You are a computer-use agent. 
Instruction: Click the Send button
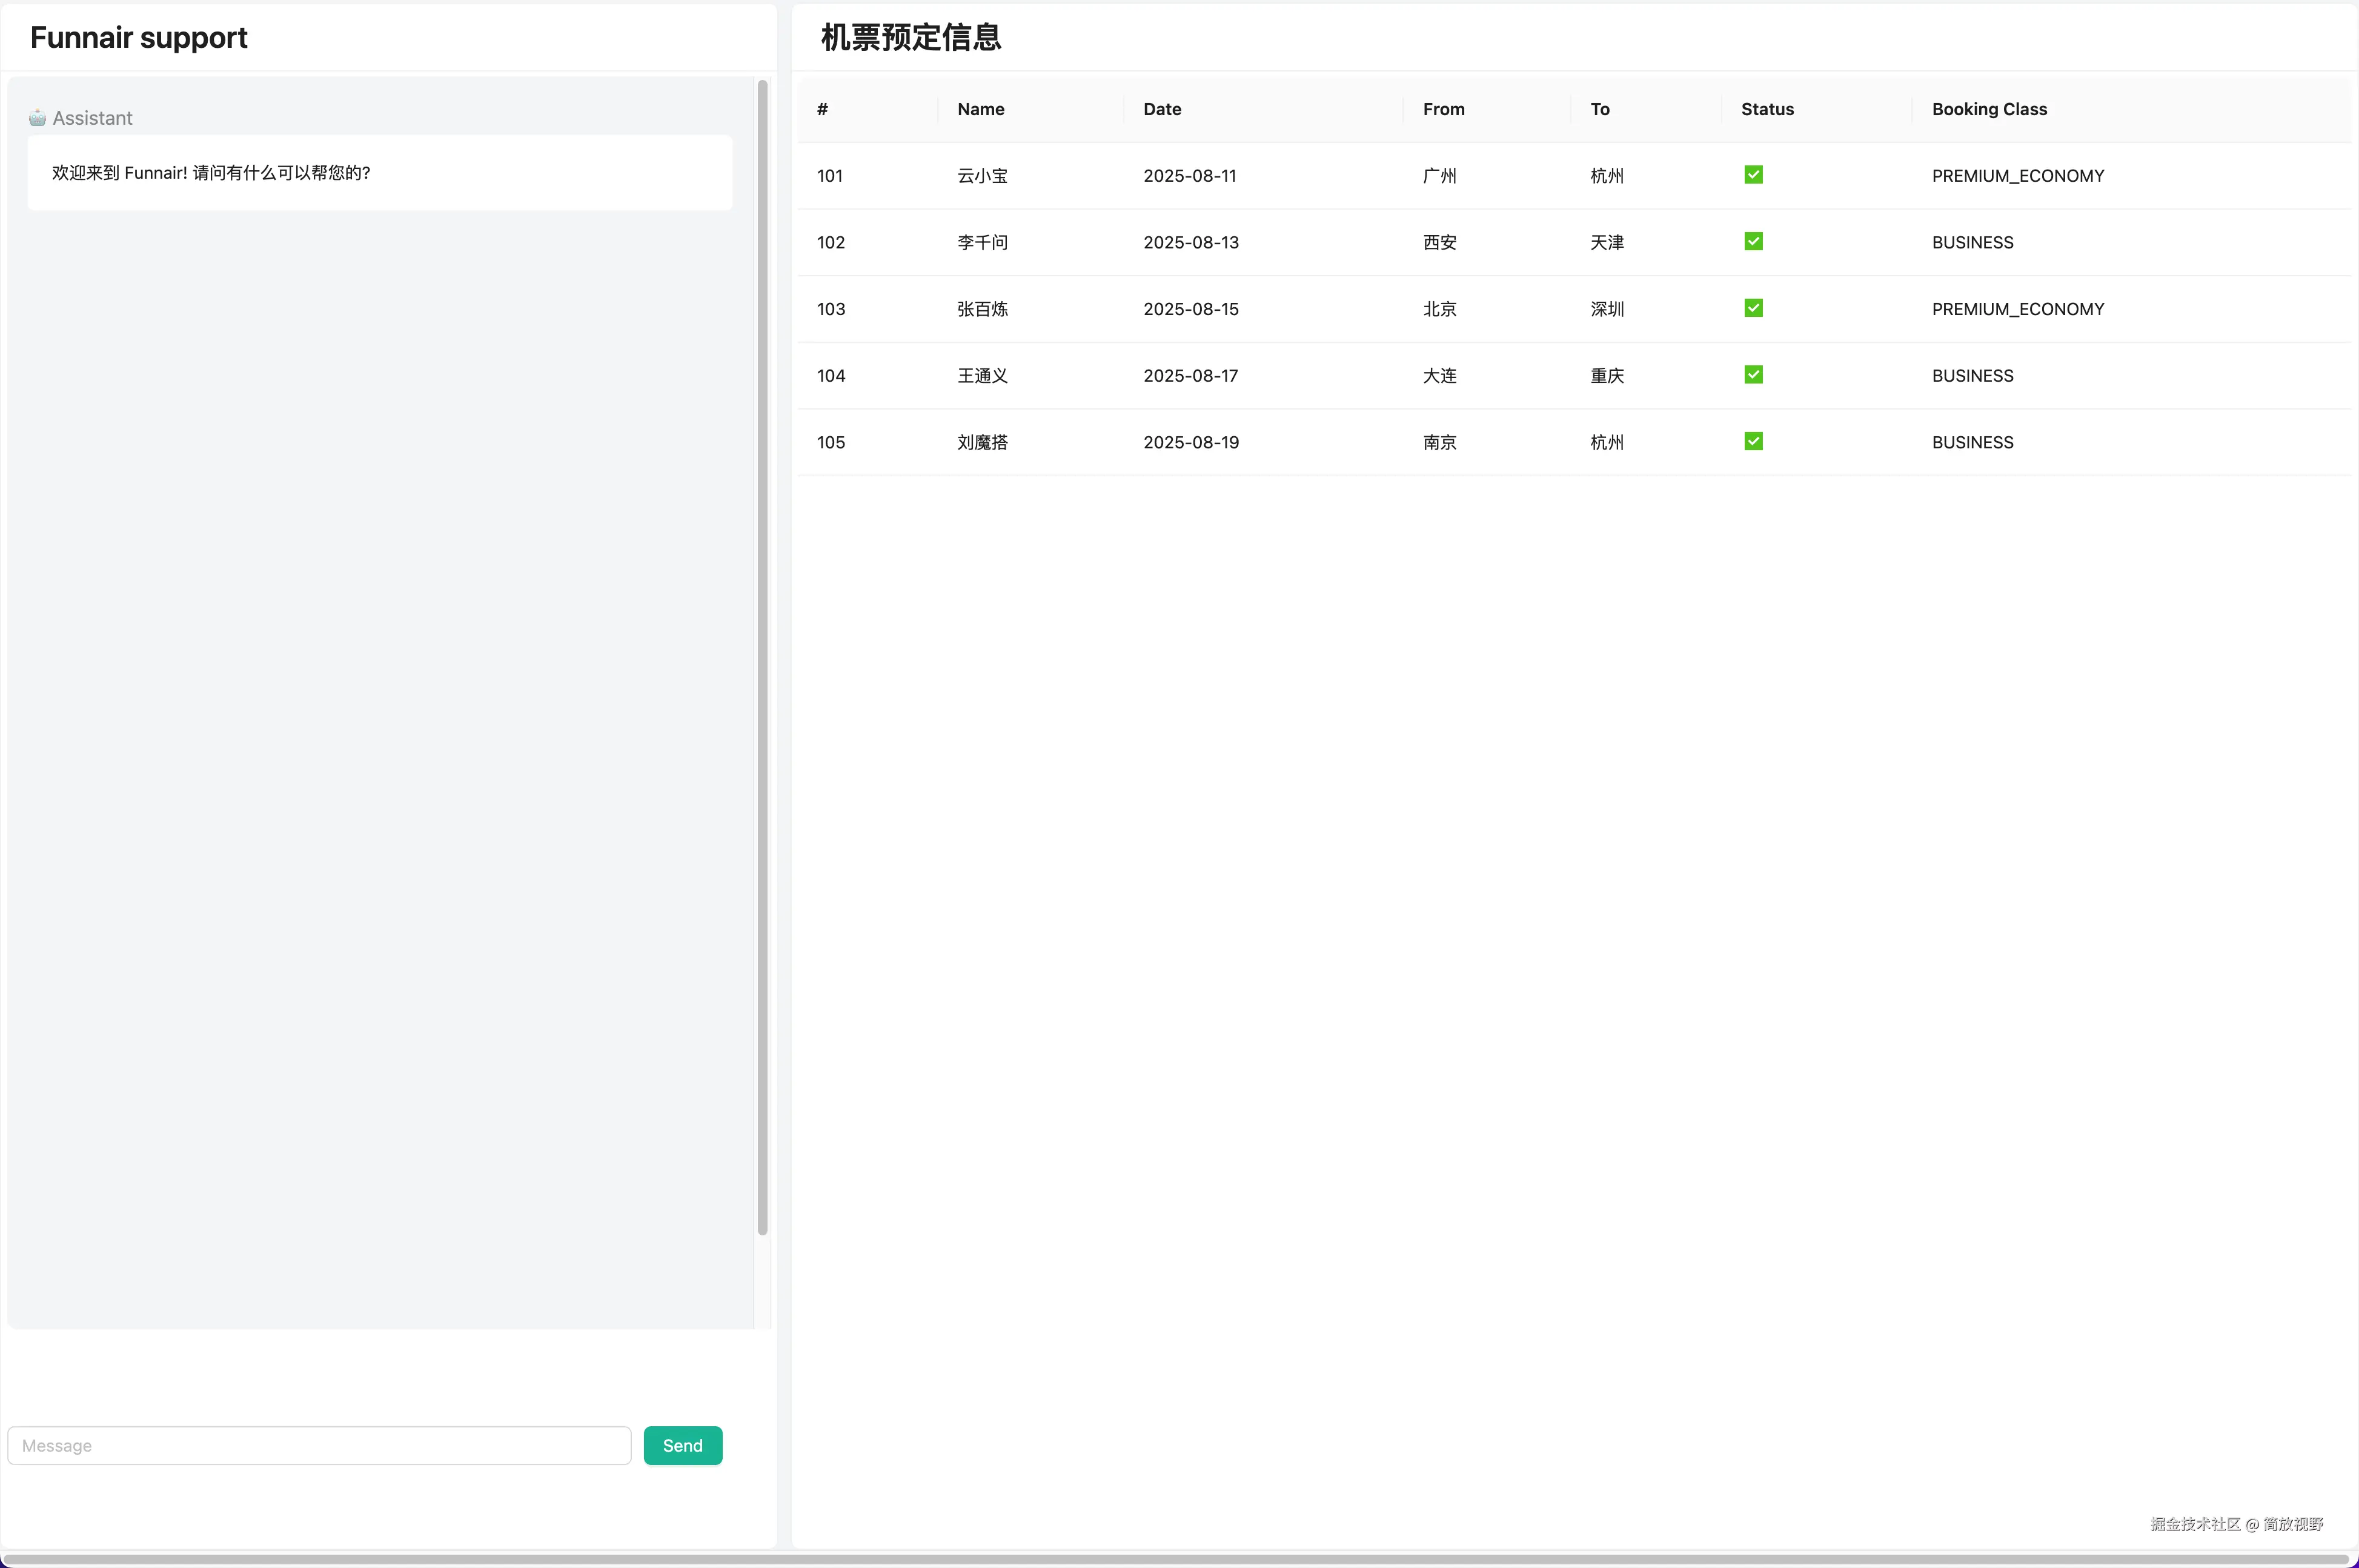[683, 1445]
